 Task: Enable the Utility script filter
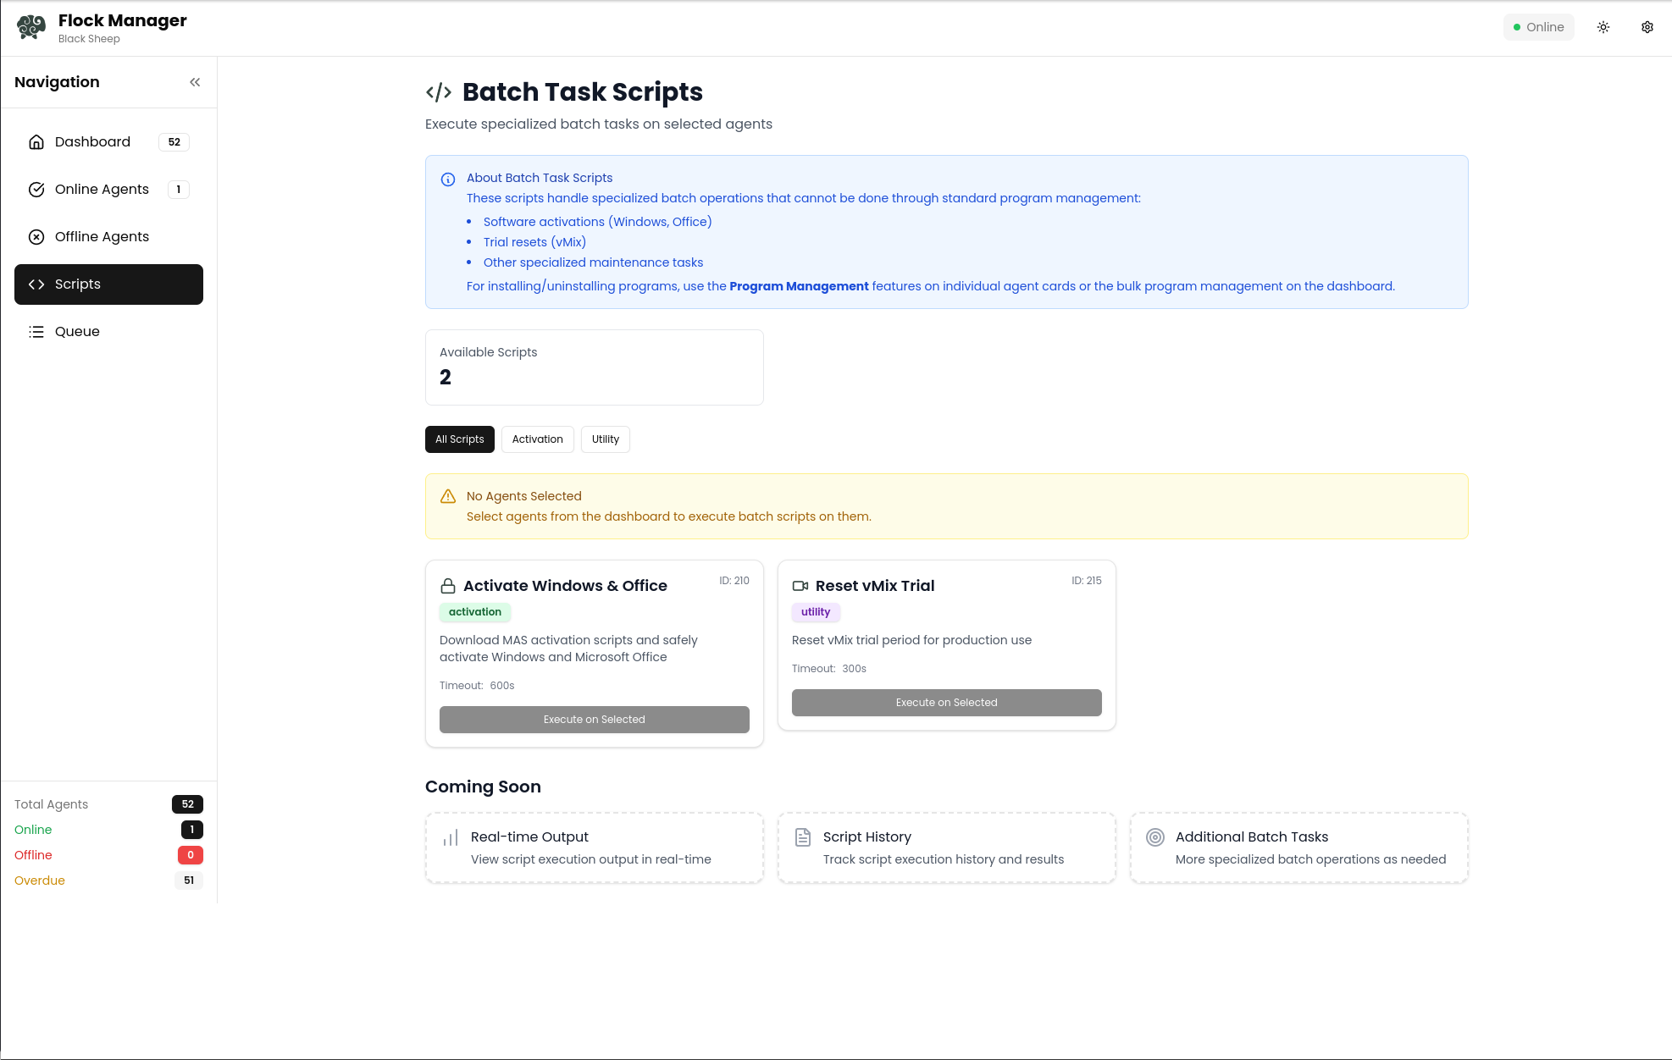click(x=605, y=439)
